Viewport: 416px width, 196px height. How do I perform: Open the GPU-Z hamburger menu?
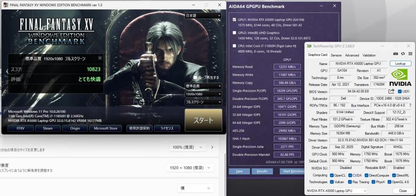(x=410, y=55)
